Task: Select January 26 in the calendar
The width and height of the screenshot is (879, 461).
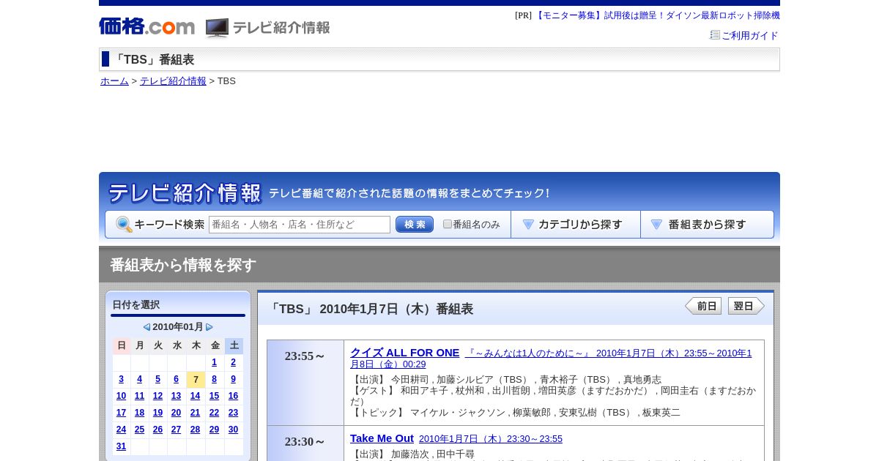Action: (x=157, y=430)
